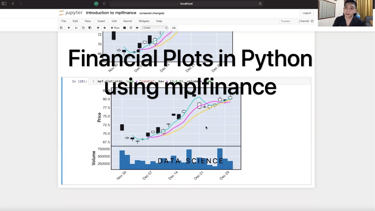Open the cell type Code dropdown

155,28
